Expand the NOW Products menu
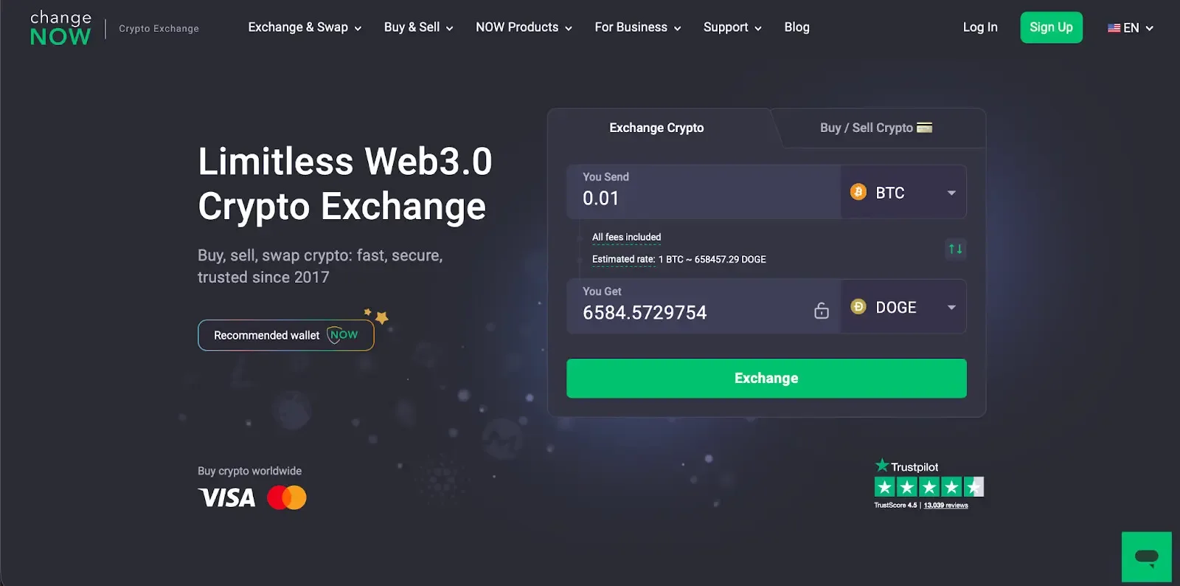Viewport: 1180px width, 586px height. [x=523, y=27]
